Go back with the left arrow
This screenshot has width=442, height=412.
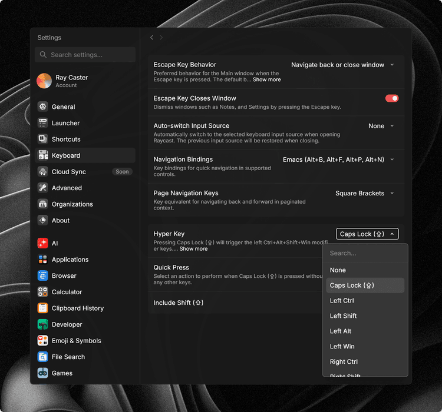[151, 38]
